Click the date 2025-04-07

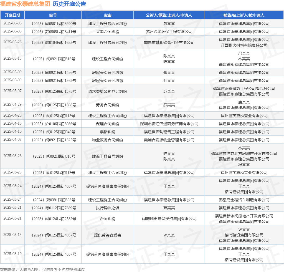(12, 140)
